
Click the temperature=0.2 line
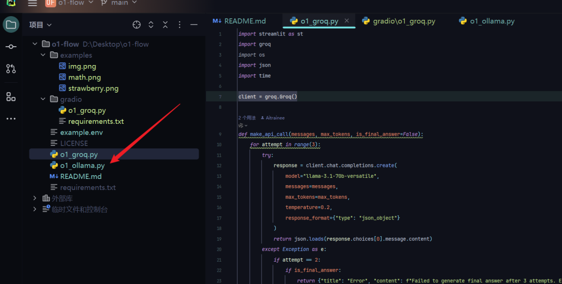[x=309, y=208]
